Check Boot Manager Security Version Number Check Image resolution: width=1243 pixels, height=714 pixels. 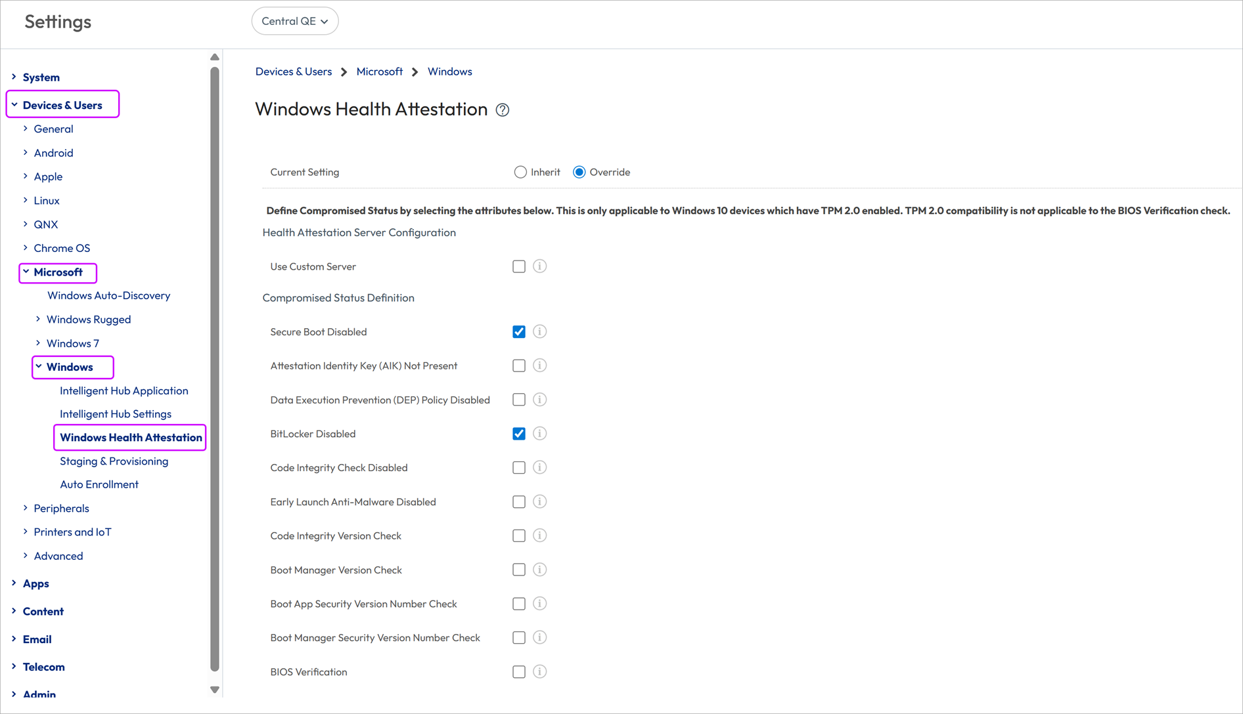tap(519, 638)
